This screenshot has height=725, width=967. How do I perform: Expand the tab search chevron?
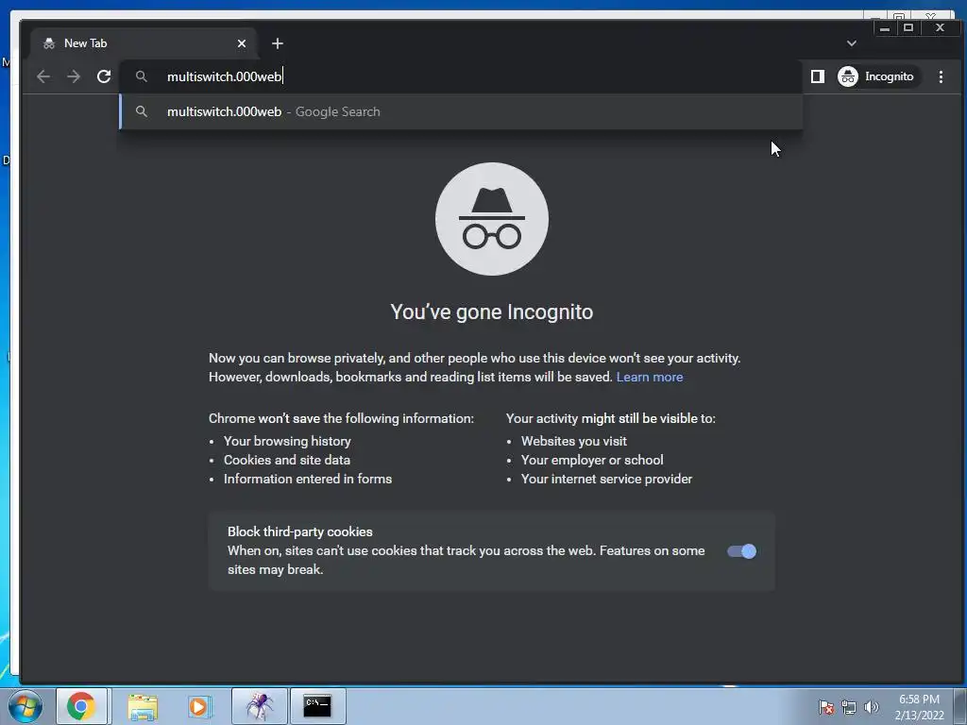coord(851,43)
